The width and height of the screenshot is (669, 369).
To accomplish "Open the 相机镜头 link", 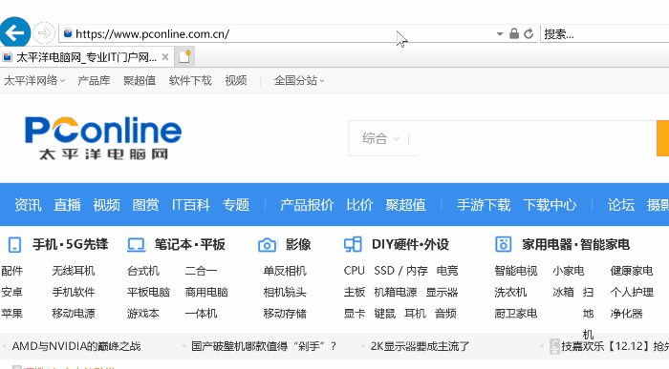I will click(285, 292).
